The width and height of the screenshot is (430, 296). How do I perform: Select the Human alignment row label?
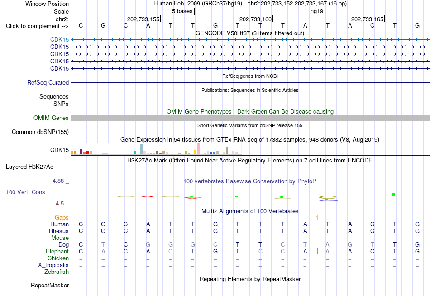coord(59,224)
